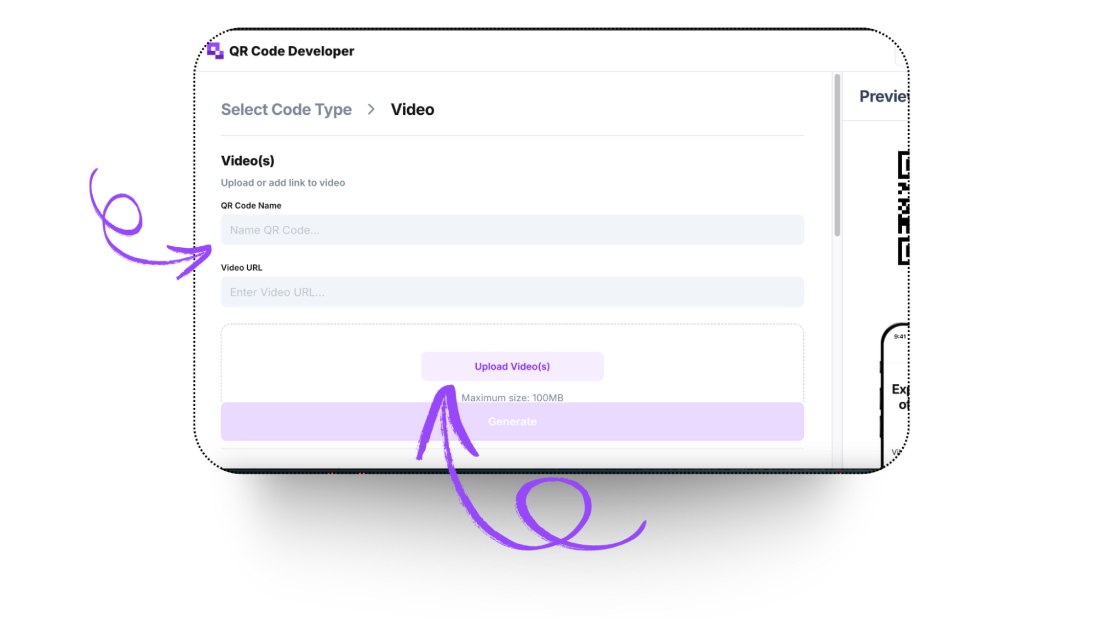The height and width of the screenshot is (621, 1103).
Task: Focus the Enter Video URL input field
Action: pyautogui.click(x=512, y=292)
